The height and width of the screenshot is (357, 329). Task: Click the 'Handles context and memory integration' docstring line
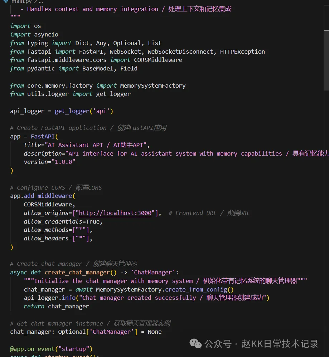pyautogui.click(x=126, y=9)
